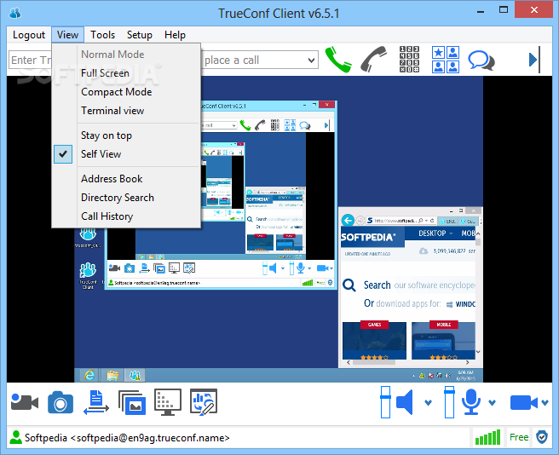Mute the microphone icon
The width and height of the screenshot is (559, 455).
[x=471, y=402]
